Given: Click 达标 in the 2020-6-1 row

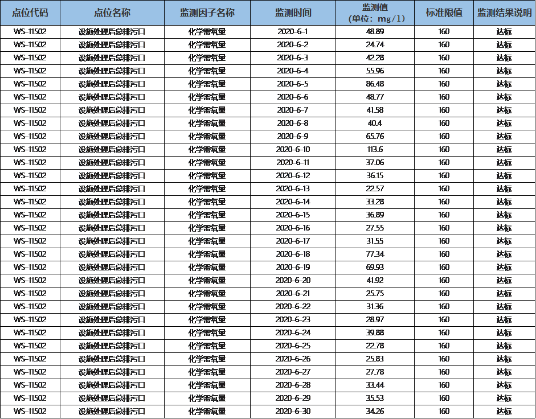Looking at the screenshot, I should [504, 32].
